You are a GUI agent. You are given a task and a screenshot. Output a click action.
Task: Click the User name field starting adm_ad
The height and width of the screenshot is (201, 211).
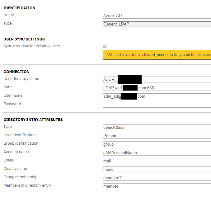[x=157, y=96]
